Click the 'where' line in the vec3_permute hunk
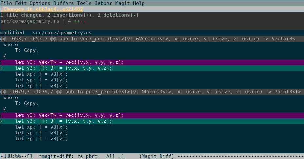Screen dimensions: 304x159 (10, 44)
